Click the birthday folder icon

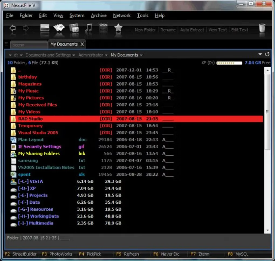[x=13, y=77]
